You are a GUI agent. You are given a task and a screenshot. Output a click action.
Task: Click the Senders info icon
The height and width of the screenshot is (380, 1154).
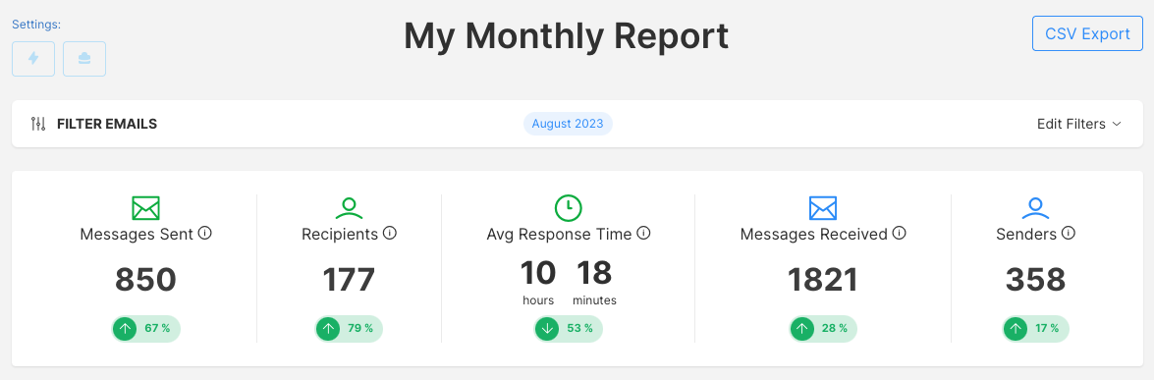point(1069,234)
